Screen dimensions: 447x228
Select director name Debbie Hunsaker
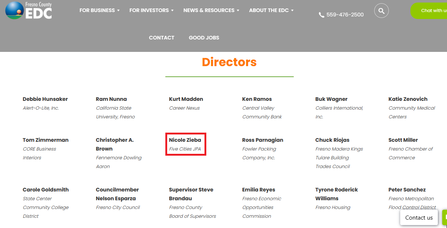pyautogui.click(x=45, y=99)
